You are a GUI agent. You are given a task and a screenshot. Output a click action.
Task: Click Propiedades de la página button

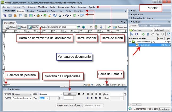coord(69,105)
